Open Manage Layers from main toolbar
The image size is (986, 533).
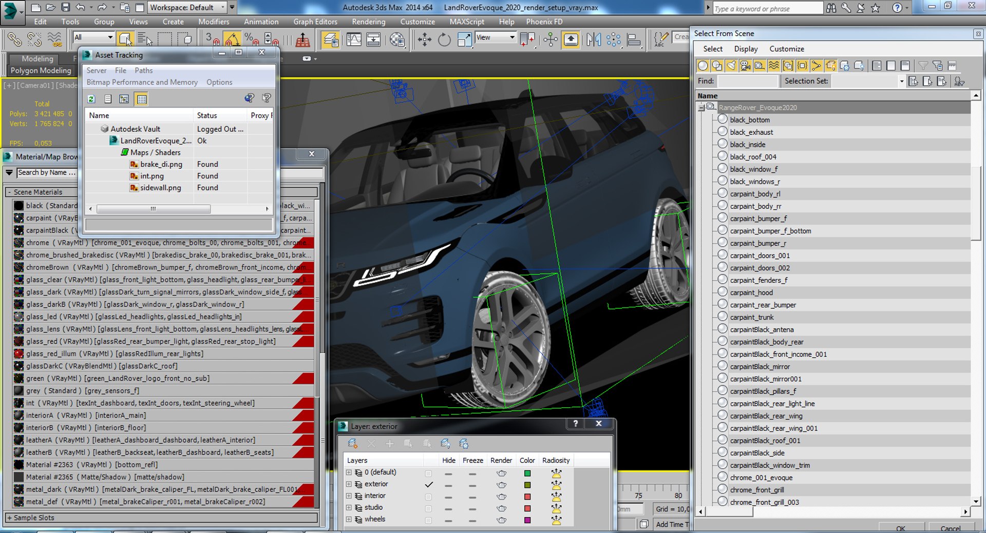click(330, 40)
